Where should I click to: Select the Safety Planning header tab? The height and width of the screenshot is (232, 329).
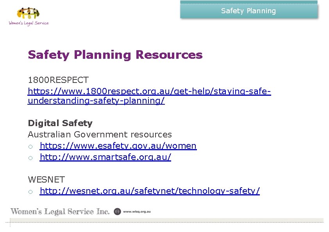click(x=249, y=11)
